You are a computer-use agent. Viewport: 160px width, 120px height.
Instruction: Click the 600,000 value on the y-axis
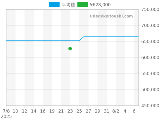coord(150,57)
